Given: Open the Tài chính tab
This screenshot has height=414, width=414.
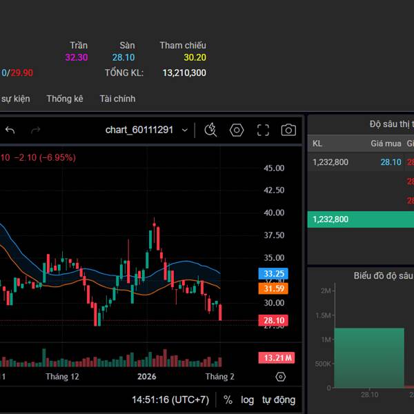Looking at the screenshot, I should tap(117, 99).
